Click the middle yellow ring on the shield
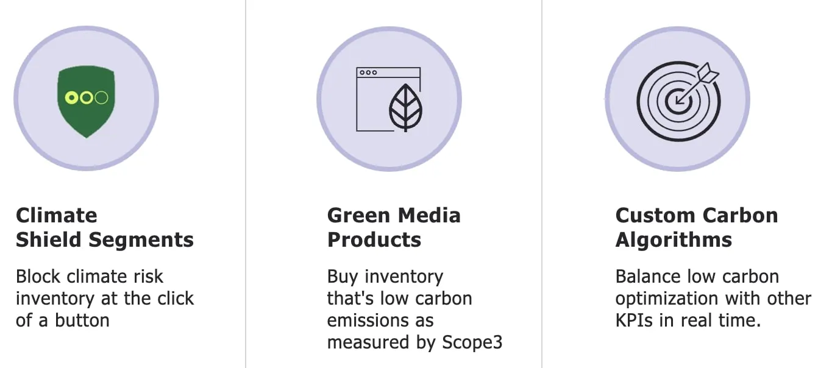 click(x=87, y=97)
